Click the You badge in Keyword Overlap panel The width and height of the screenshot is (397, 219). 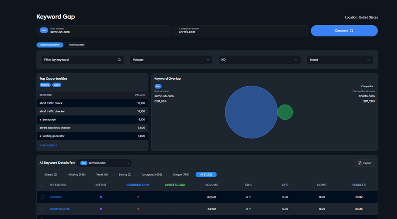(x=158, y=86)
